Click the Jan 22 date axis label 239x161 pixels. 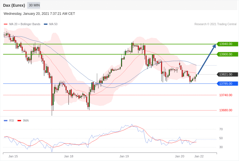tap(199, 156)
